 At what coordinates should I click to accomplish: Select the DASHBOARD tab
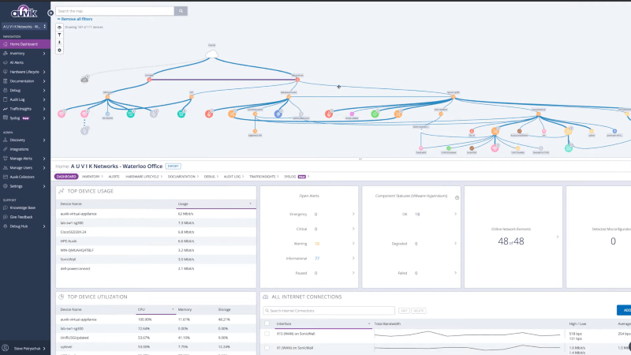tap(66, 177)
